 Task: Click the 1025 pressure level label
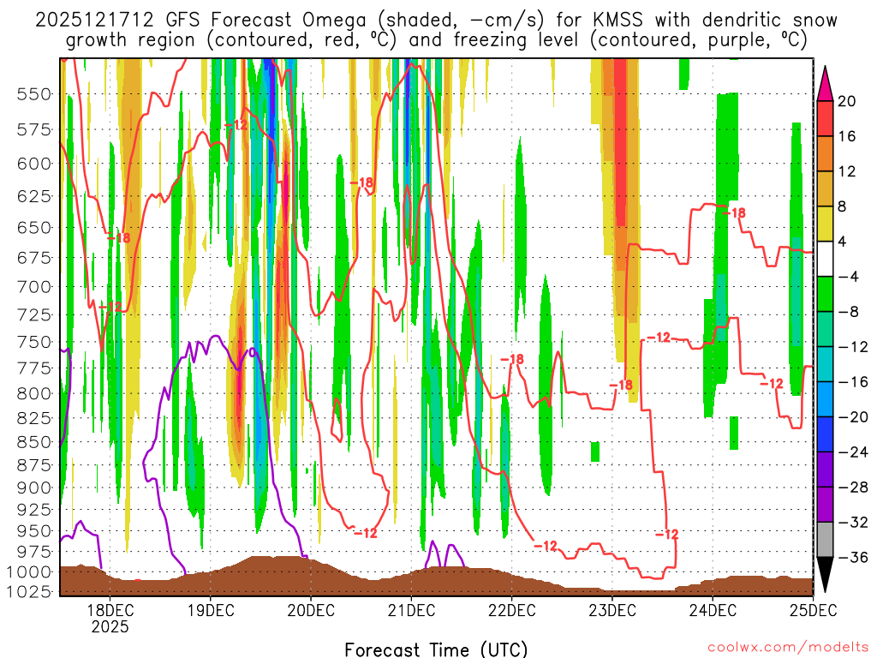(29, 591)
